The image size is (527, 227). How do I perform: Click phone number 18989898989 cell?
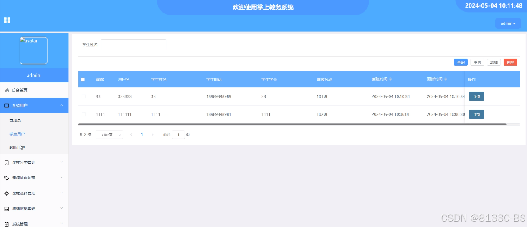(x=219, y=96)
